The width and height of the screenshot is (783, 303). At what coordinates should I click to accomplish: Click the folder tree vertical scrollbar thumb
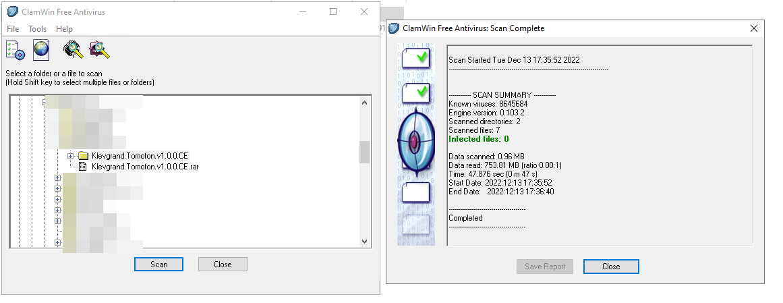click(x=365, y=152)
